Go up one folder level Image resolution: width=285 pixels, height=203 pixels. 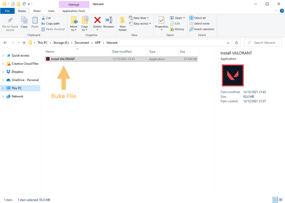tap(24, 43)
